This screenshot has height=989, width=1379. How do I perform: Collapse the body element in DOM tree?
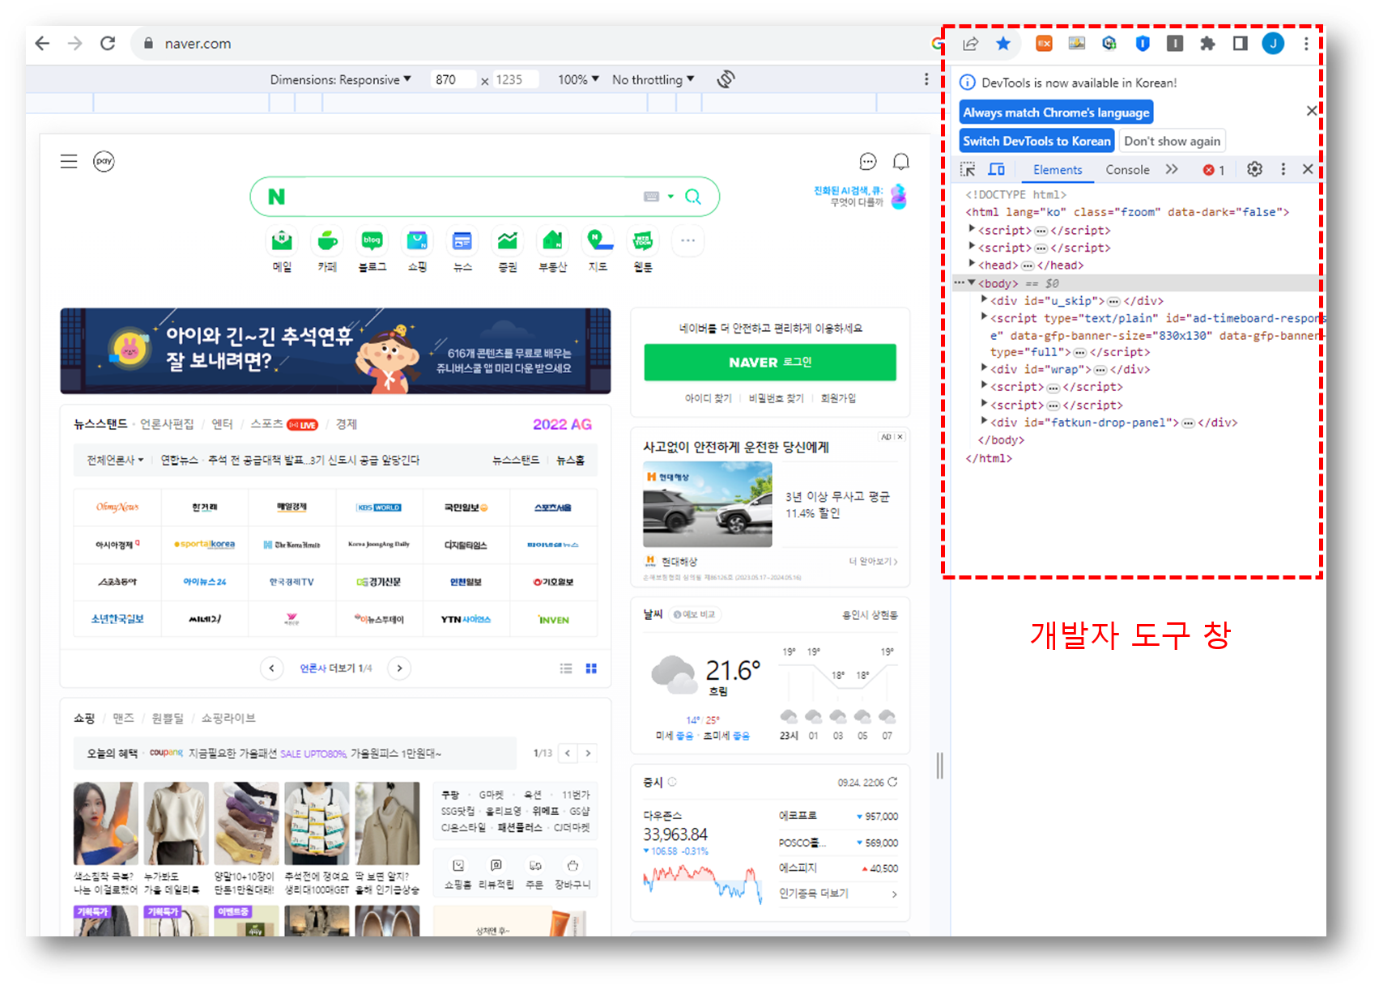972,282
